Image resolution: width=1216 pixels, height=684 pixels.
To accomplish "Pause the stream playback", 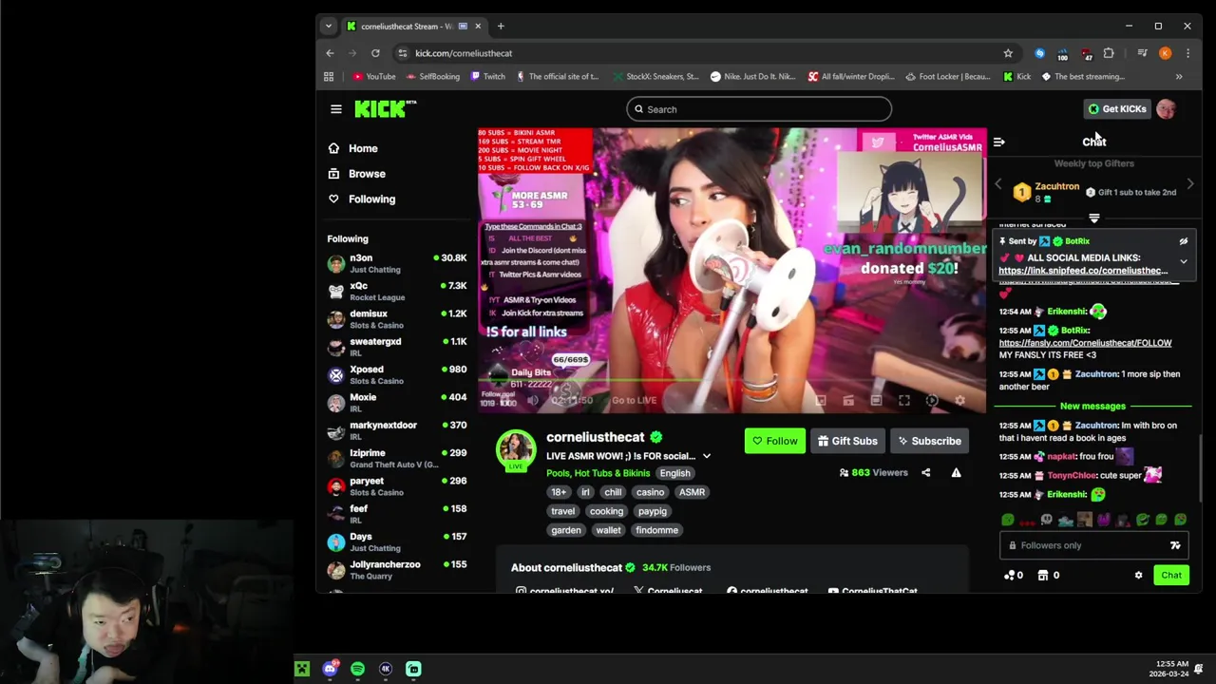I will (x=506, y=400).
